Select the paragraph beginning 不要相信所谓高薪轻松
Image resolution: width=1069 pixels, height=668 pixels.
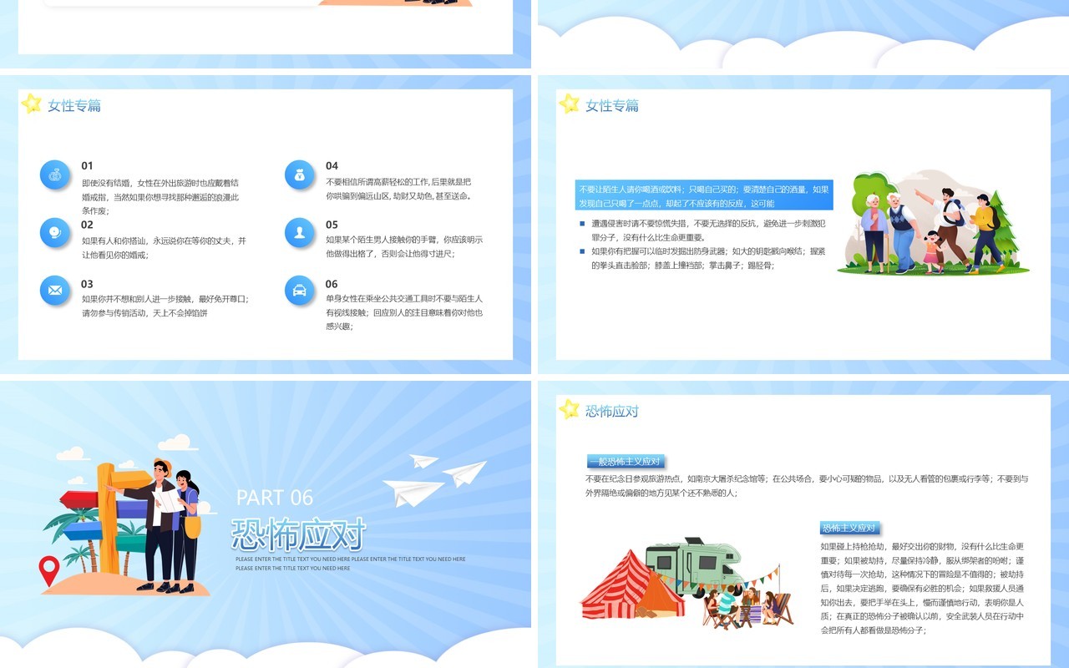point(400,189)
